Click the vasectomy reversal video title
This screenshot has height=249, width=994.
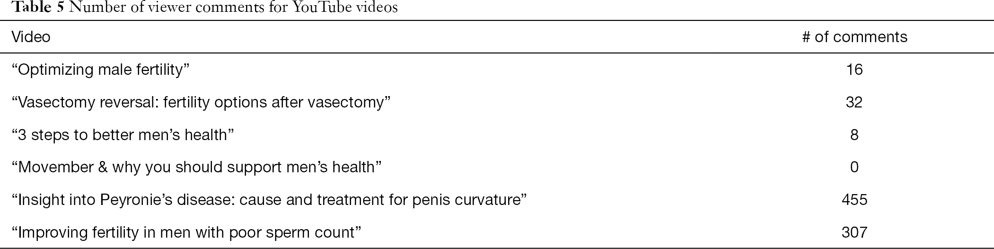(201, 102)
